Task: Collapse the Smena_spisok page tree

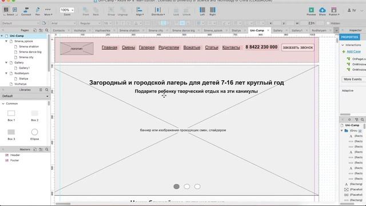Action: point(6,41)
